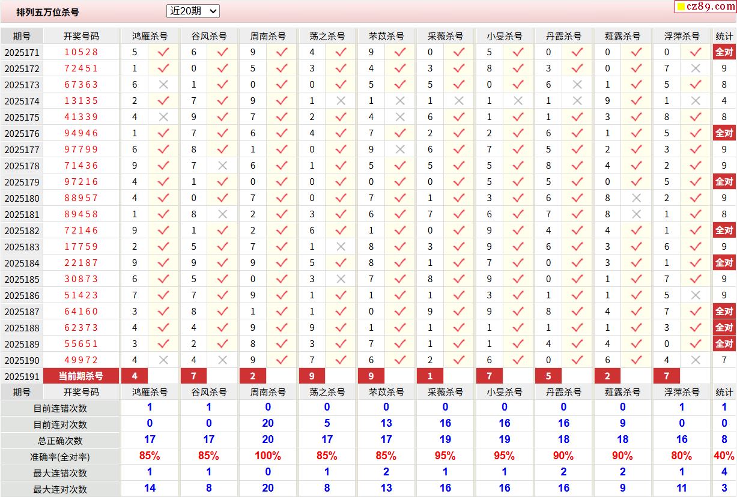Viewport: 737px width, 497px height.
Task: Click the X mark for 采薇杀号 in row 2025174
Action: coord(459,101)
